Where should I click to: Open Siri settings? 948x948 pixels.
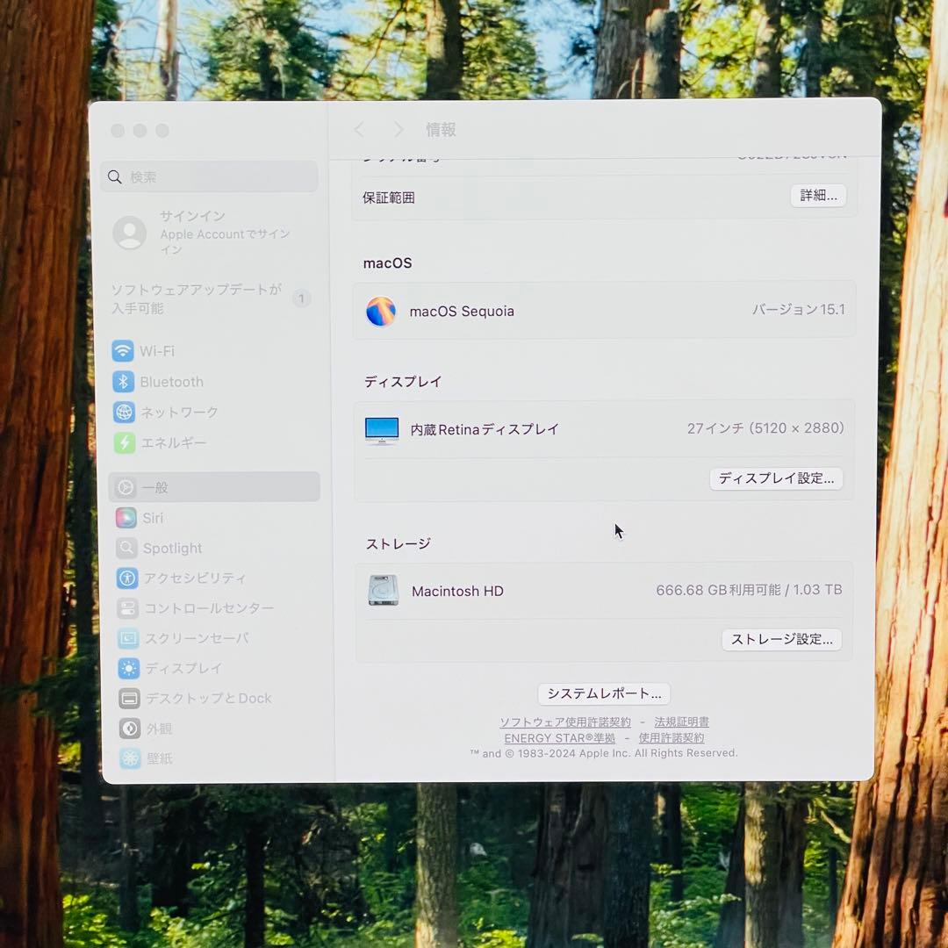151,518
